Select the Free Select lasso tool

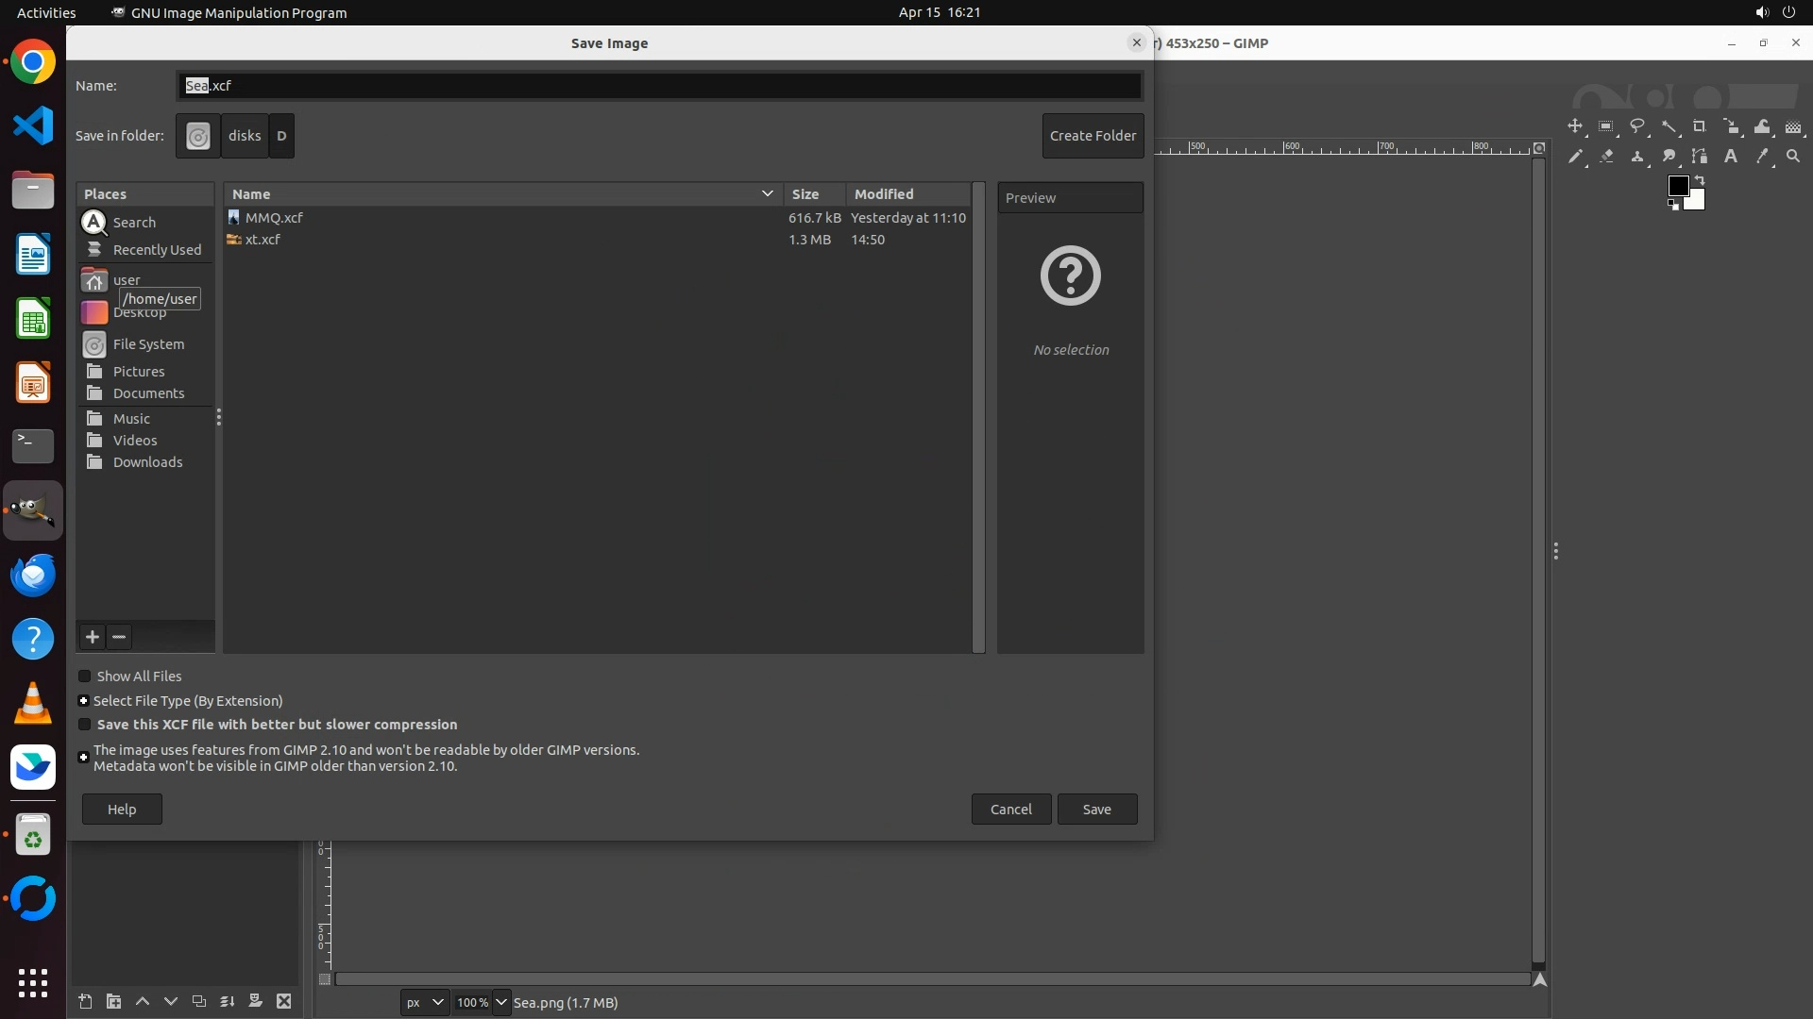pyautogui.click(x=1637, y=126)
